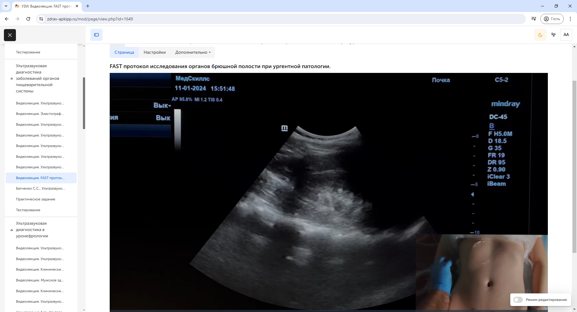Switch to the Настройки tab
This screenshot has height=312, width=577.
(154, 52)
